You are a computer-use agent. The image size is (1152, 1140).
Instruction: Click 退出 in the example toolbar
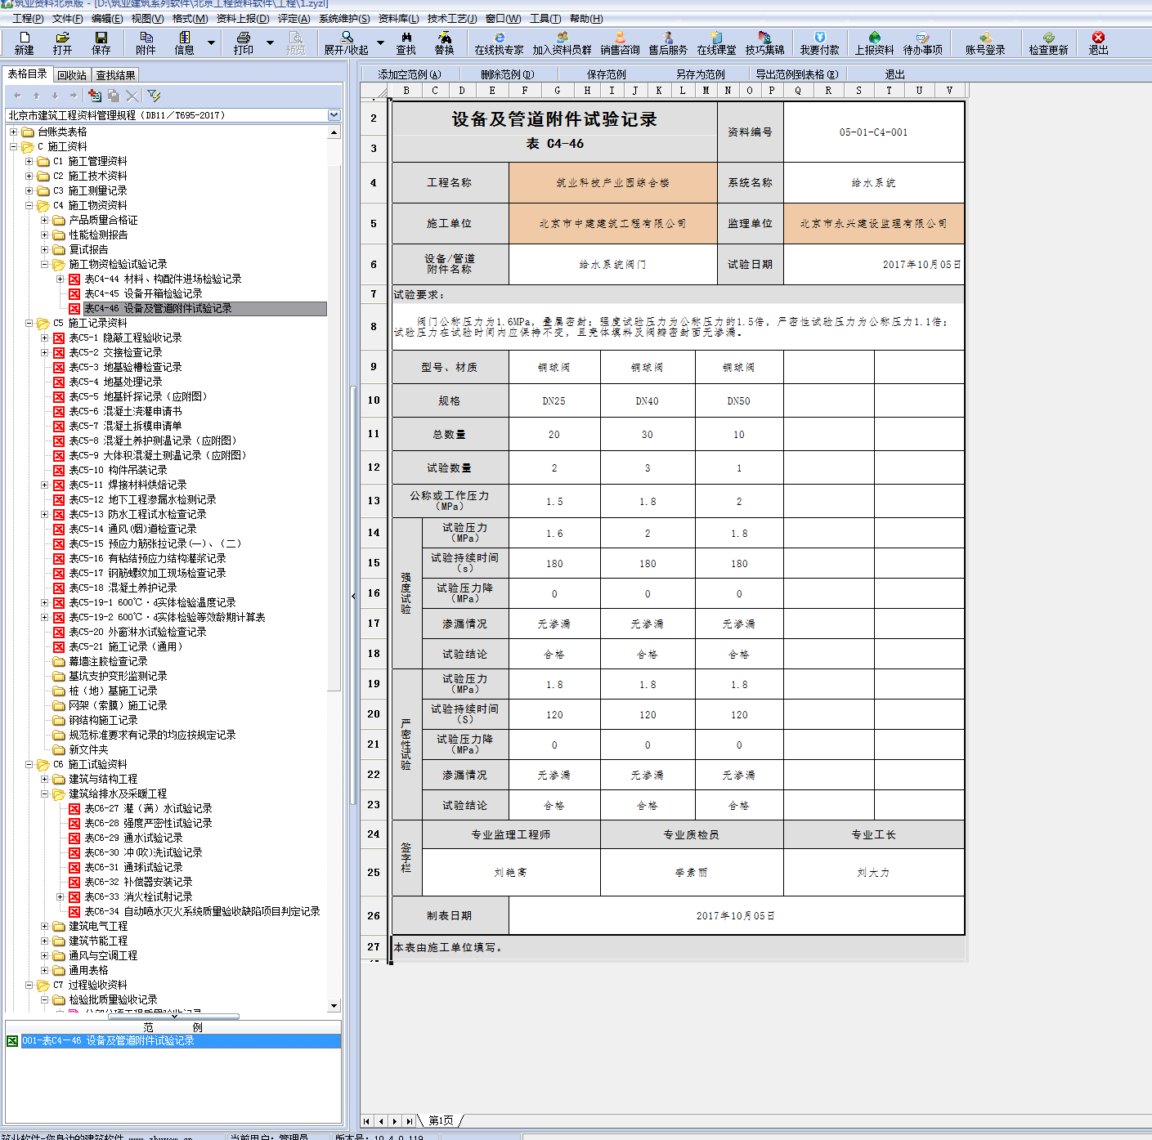(895, 74)
